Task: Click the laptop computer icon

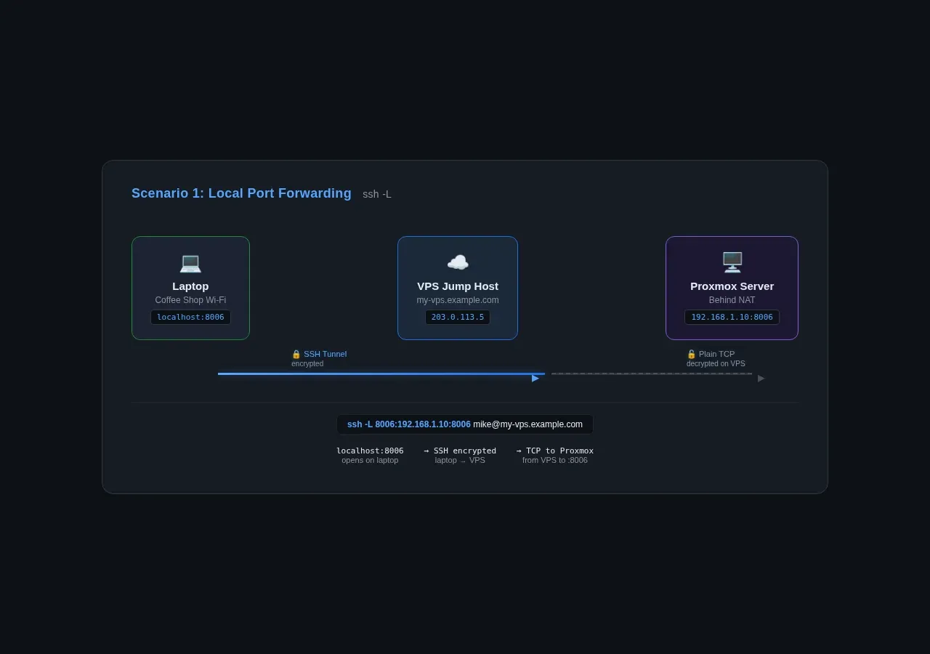Action: [x=190, y=262]
